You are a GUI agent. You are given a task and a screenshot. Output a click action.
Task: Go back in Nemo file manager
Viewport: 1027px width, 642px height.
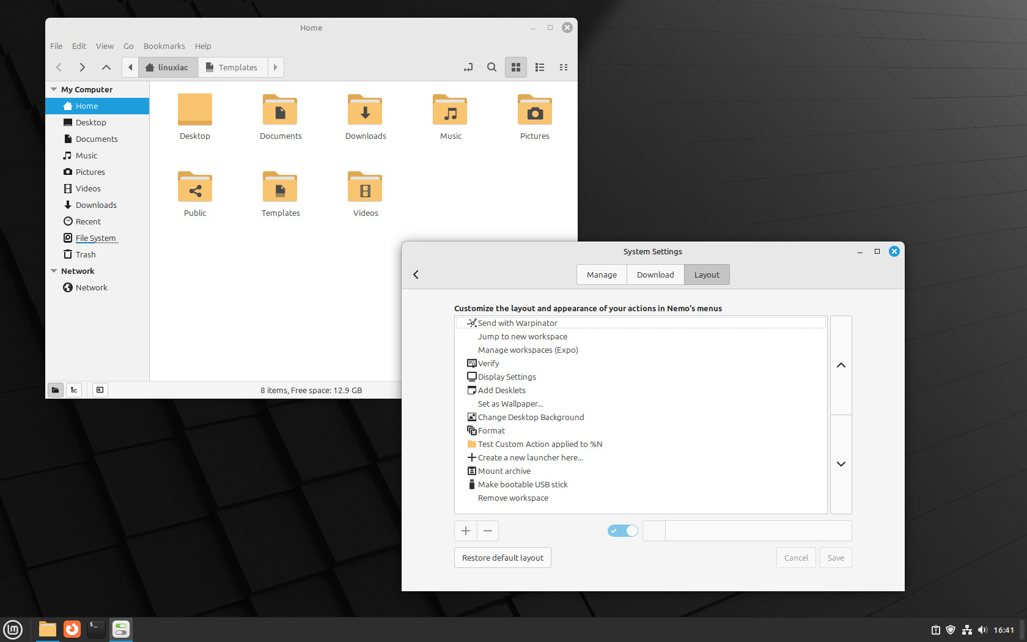(x=59, y=67)
